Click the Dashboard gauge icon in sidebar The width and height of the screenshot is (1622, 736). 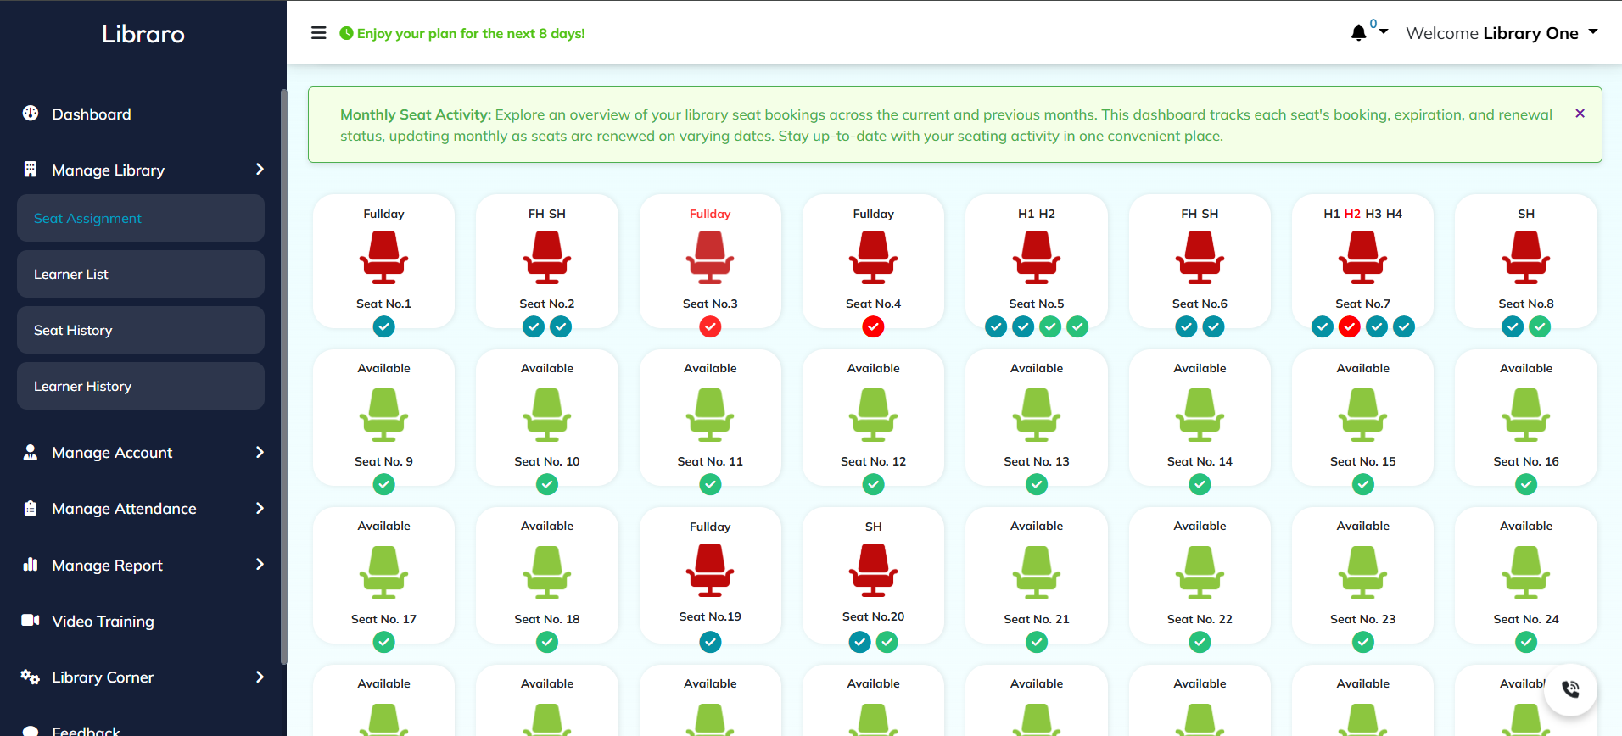coord(31,113)
